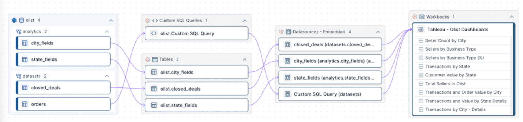Collapse the Custom SQL Queries group
Screen dimensions: 523x122
tap(245, 21)
